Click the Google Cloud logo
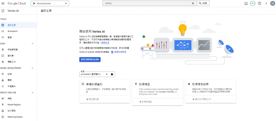The width and height of the screenshot is (276, 121). pos(17,3)
